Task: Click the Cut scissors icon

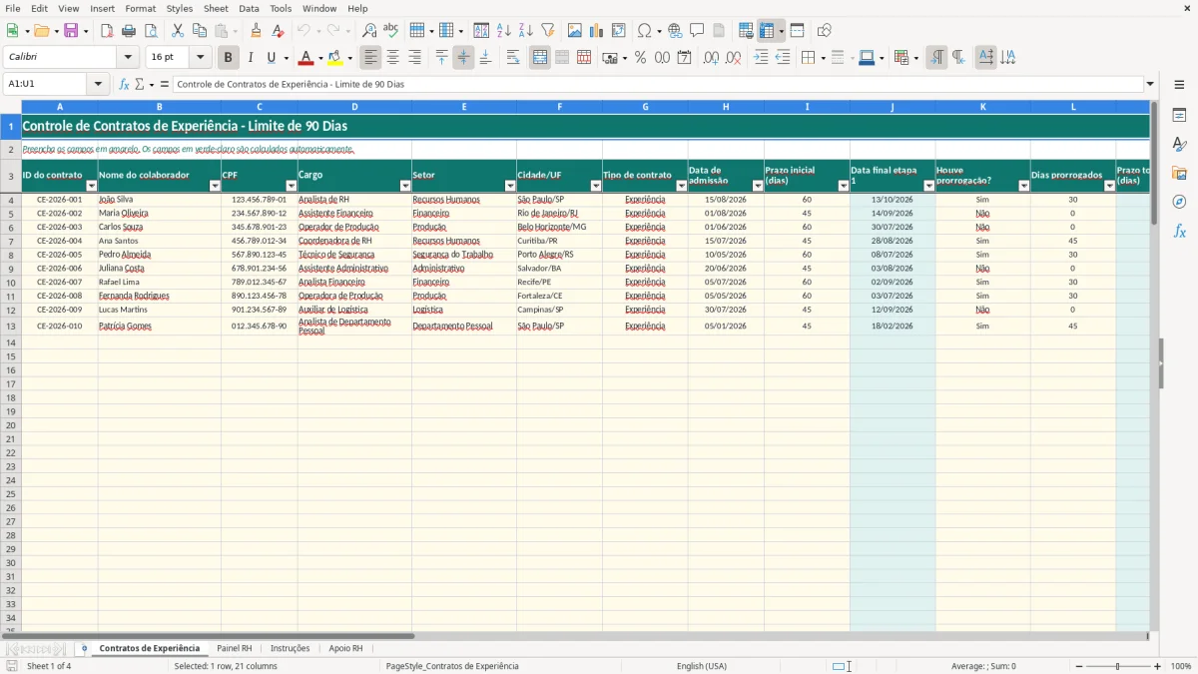Action: tap(177, 31)
